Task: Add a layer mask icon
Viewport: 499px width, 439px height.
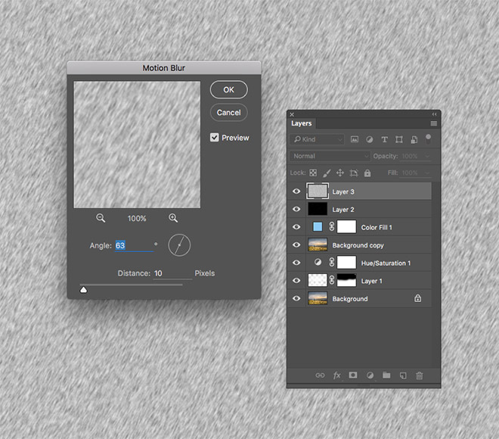Action: (x=353, y=375)
